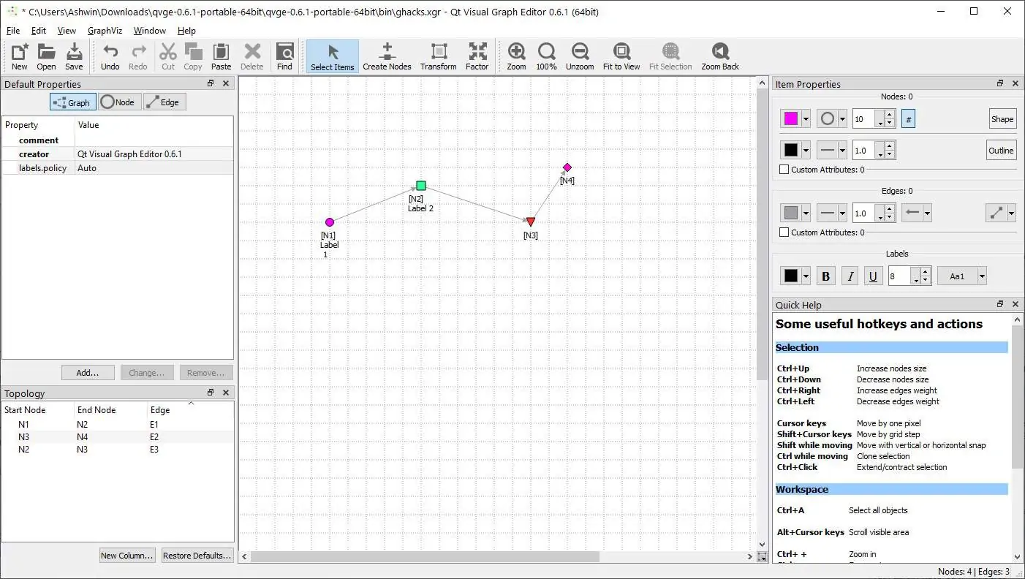This screenshot has width=1025, height=579.
Task: Open the Find tool
Action: (284, 56)
